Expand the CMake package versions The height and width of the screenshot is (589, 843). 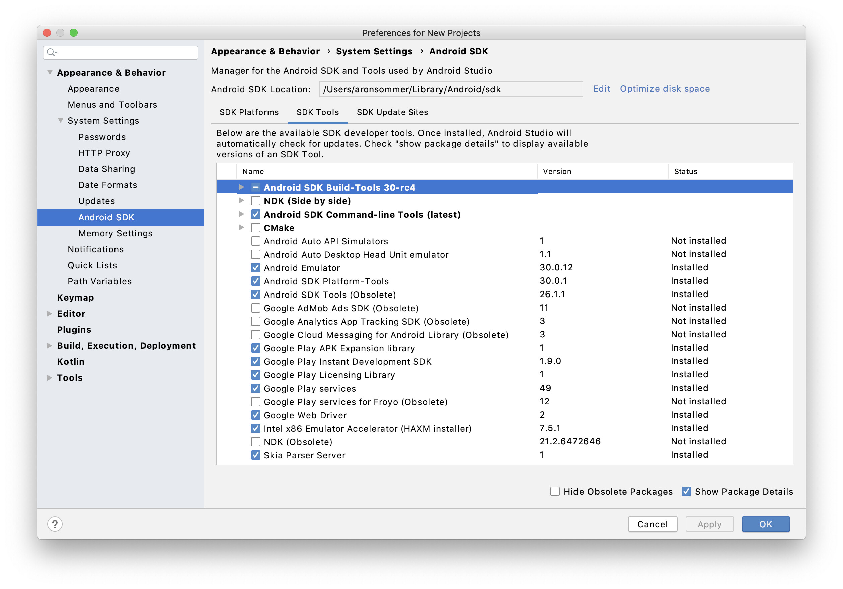[x=241, y=228]
